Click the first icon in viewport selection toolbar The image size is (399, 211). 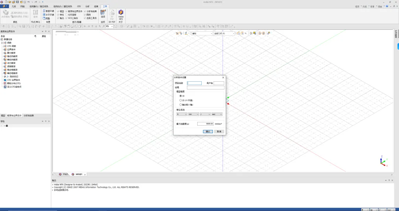pos(177,33)
